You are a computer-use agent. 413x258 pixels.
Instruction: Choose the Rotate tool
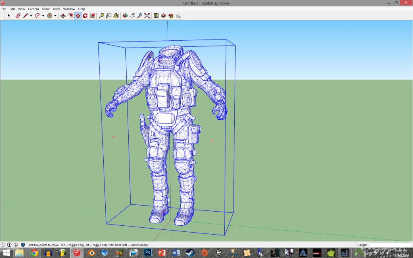tap(85, 16)
